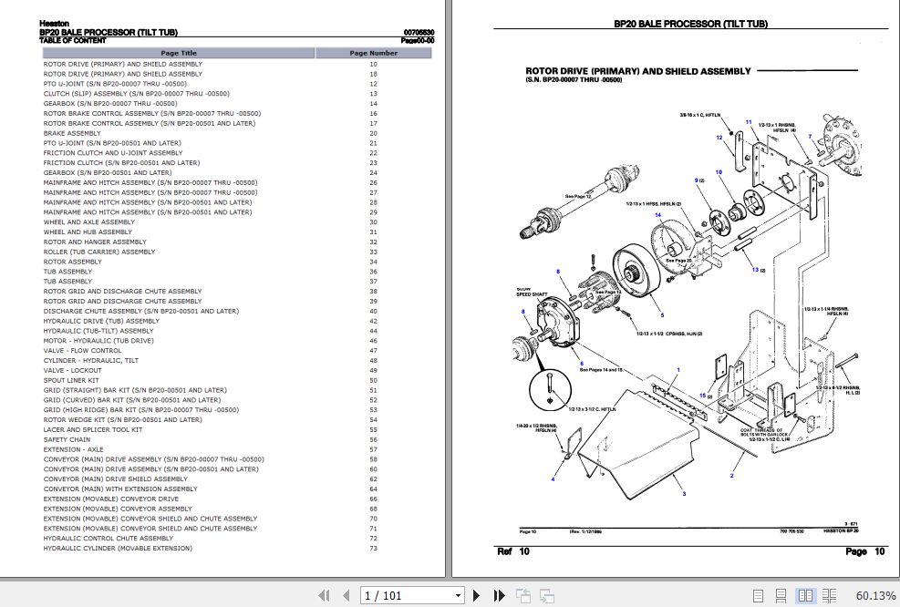The width and height of the screenshot is (900, 607).
Task: Click the previous page arrow icon
Action: (x=347, y=595)
